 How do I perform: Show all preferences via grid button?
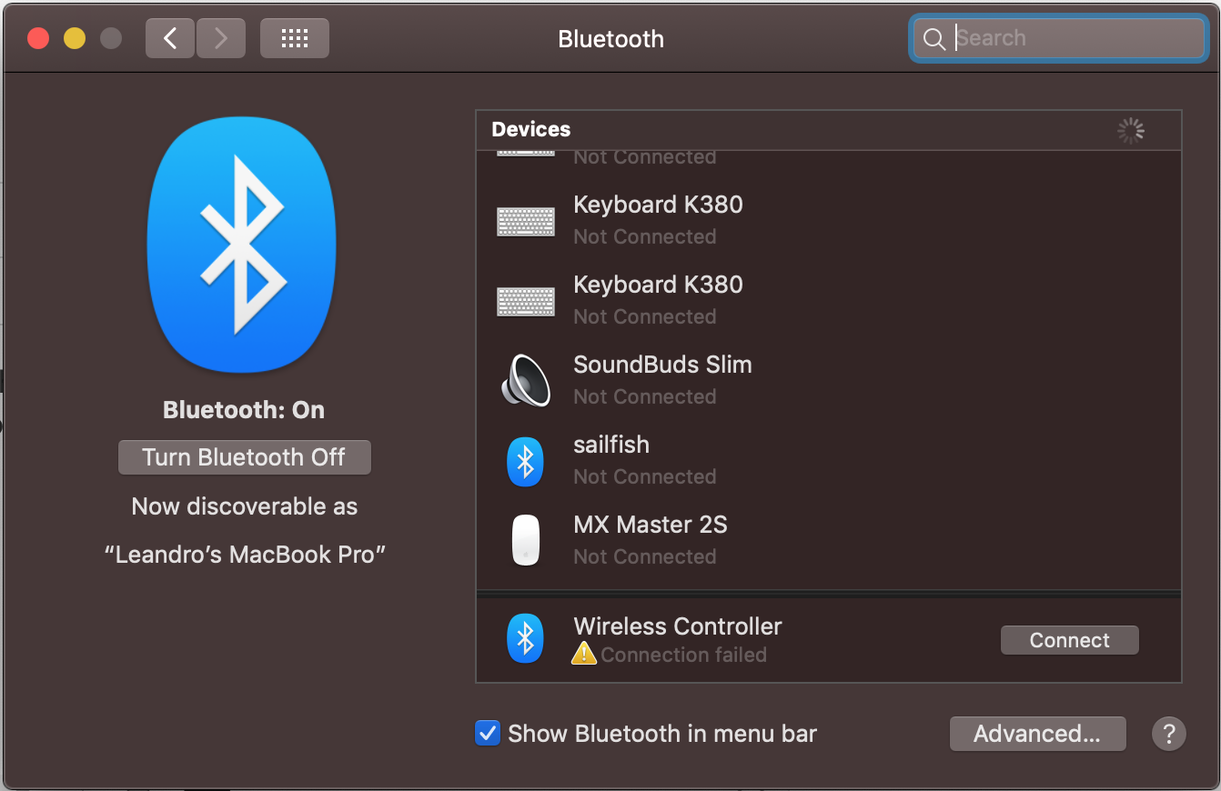point(295,38)
